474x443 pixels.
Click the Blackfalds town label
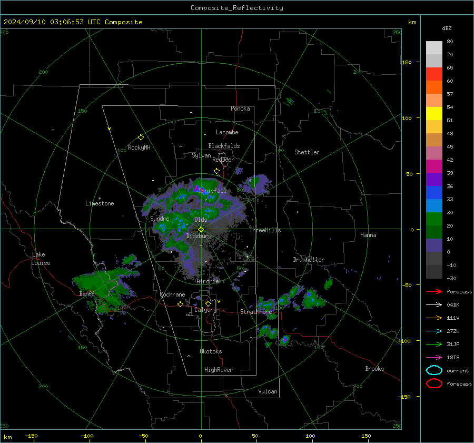coord(224,146)
